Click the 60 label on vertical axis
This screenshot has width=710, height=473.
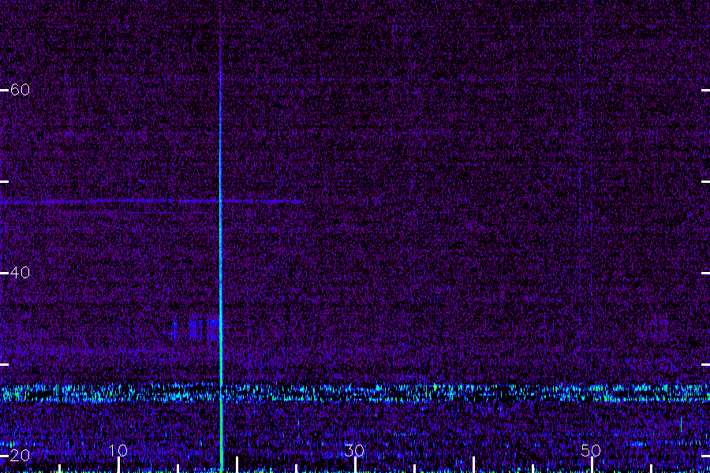(x=20, y=90)
